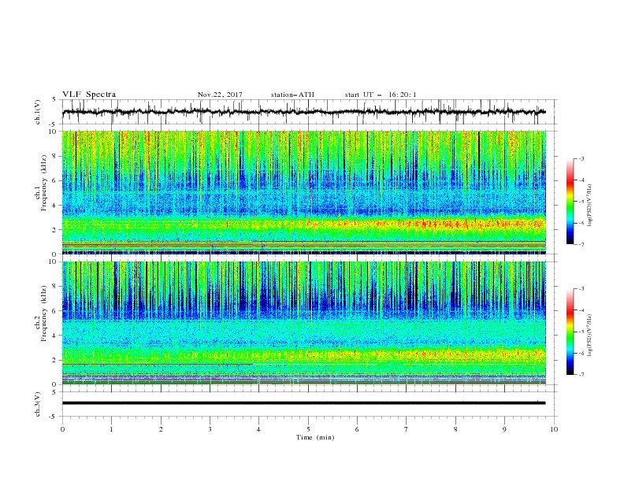Click the ch.1 colorbar "log(PSD)(V²/Hz)" label
The image size is (624, 482).
589,206
